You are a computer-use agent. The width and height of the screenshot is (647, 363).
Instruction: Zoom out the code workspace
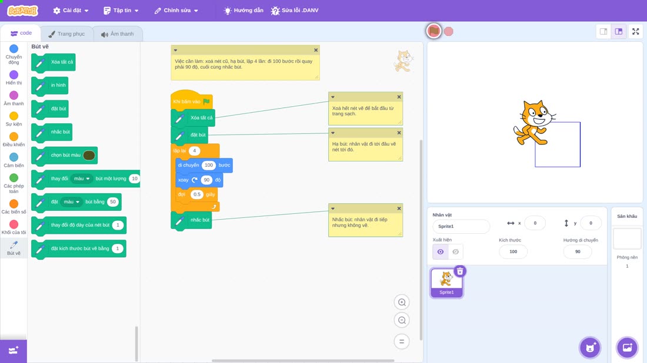click(x=402, y=320)
